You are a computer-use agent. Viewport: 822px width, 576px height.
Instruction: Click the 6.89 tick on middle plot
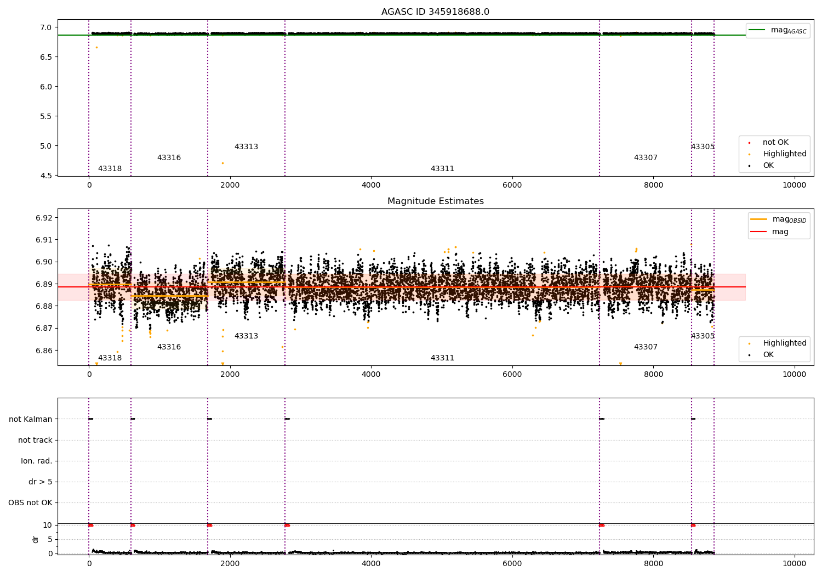[44, 284]
